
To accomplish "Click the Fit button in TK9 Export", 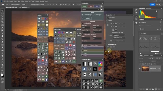I will point(97,6).
